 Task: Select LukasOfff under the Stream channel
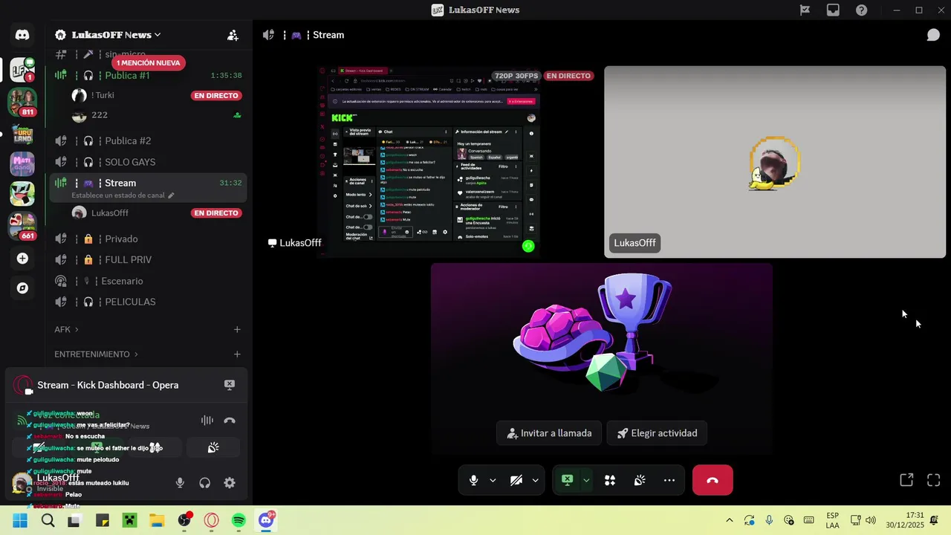pyautogui.click(x=156, y=213)
